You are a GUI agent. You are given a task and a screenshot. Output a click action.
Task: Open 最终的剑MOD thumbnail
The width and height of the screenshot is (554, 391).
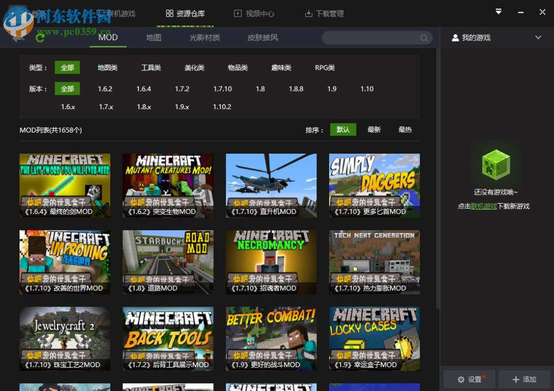click(x=65, y=185)
